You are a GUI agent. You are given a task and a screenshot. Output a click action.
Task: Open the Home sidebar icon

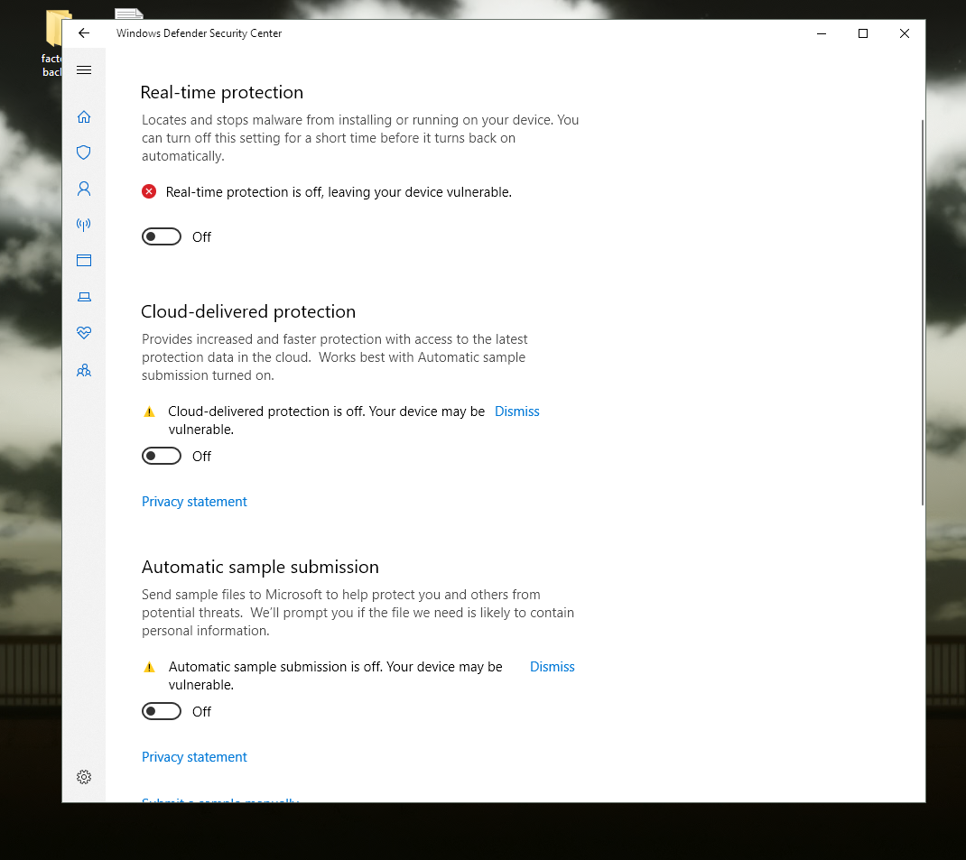coord(84,117)
